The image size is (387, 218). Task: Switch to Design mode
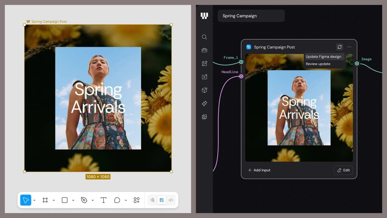pyautogui.click(x=162, y=200)
